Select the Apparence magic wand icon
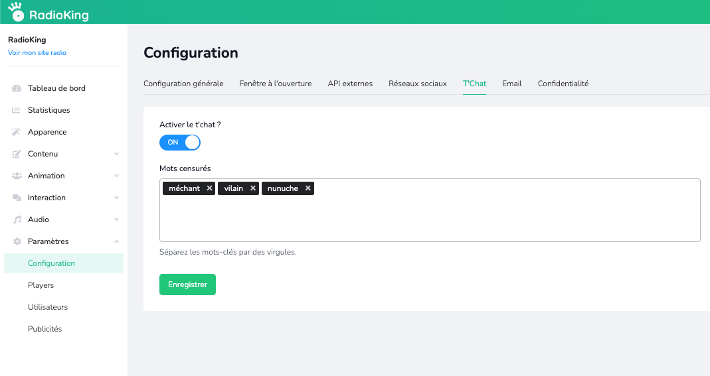 click(x=17, y=132)
